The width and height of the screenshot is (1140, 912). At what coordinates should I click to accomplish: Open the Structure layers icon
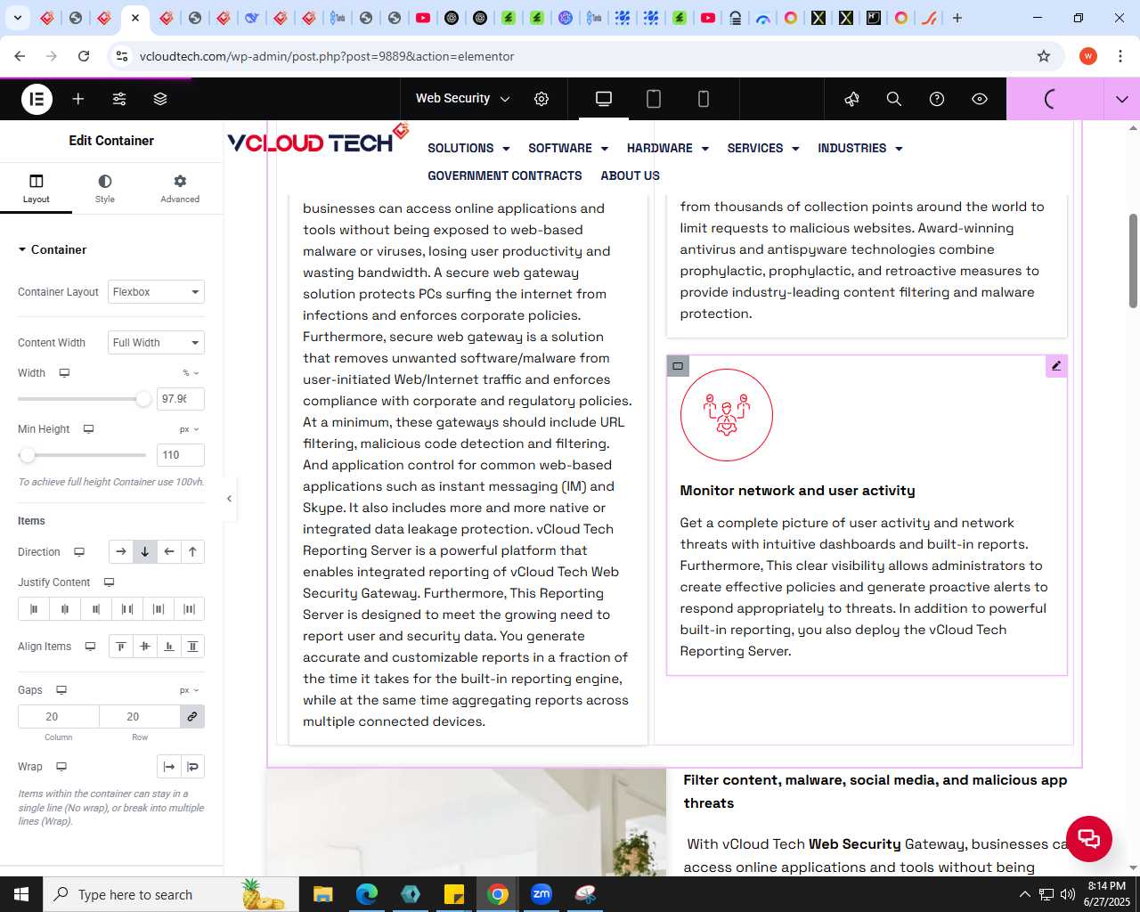click(x=160, y=99)
